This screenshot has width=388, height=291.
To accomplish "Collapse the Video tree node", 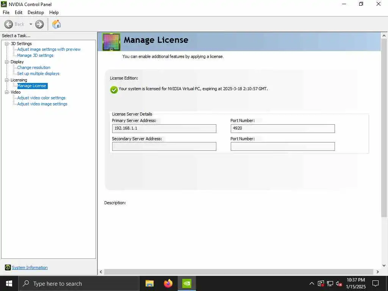I will [7, 92].
